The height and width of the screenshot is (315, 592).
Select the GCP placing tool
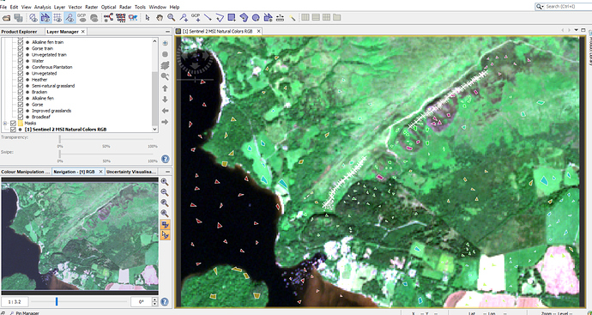196,17
